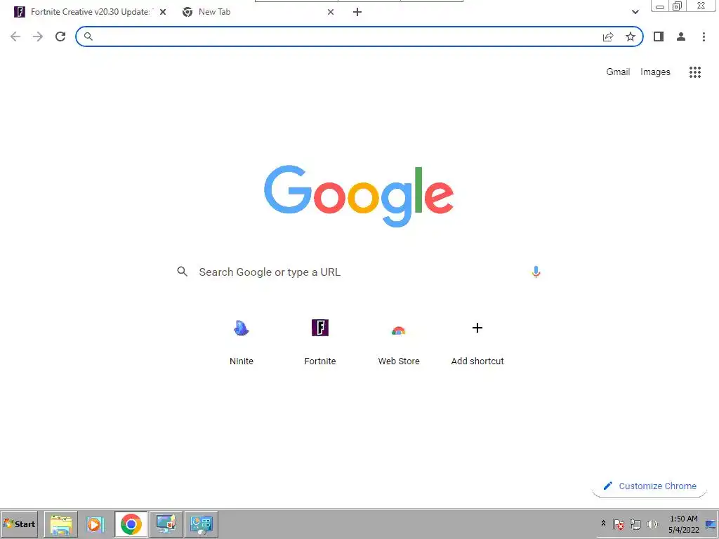
Task: Expand the tab search chevron
Action: 635,12
